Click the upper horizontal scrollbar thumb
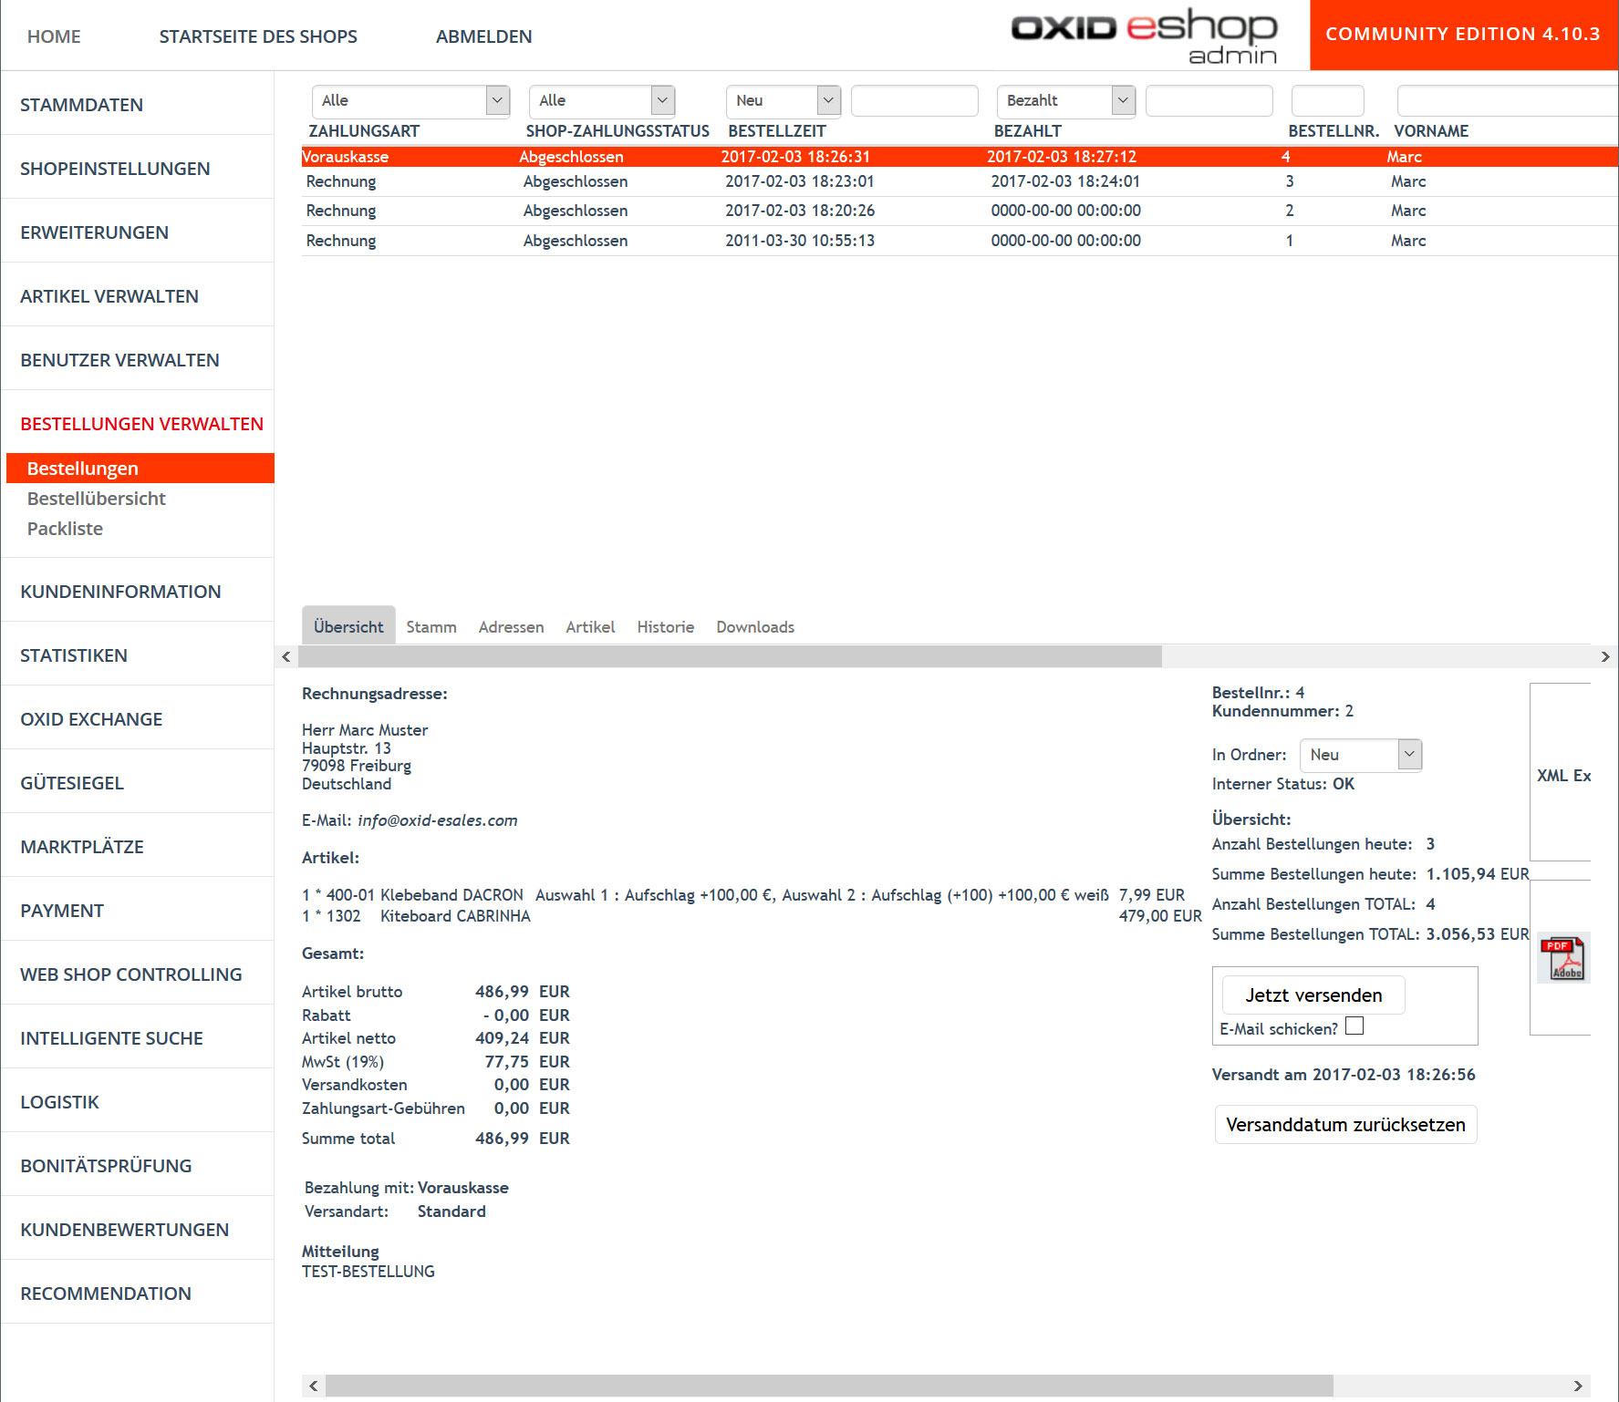 point(730,656)
